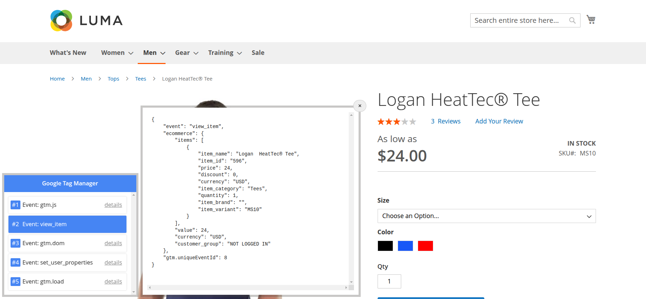Expand the Training menu chevron
The image size is (646, 299).
tap(239, 53)
